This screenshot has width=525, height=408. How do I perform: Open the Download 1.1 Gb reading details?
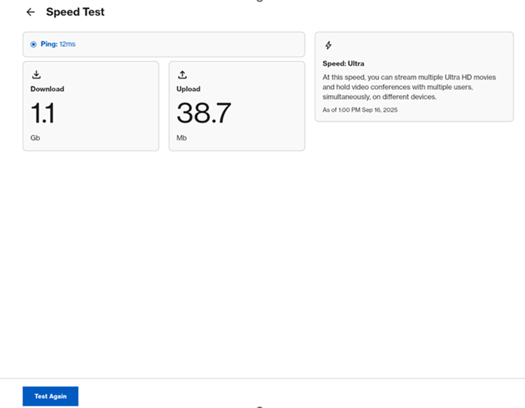pyautogui.click(x=91, y=105)
